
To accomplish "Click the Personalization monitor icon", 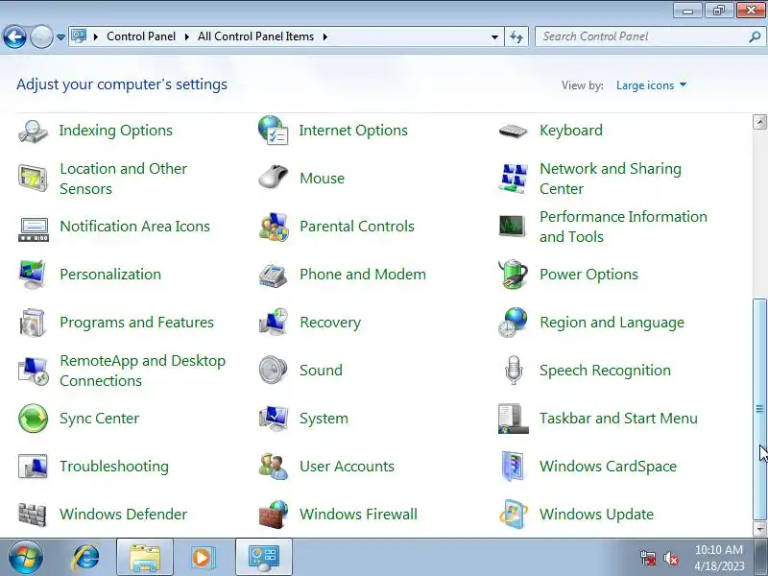I will [33, 275].
